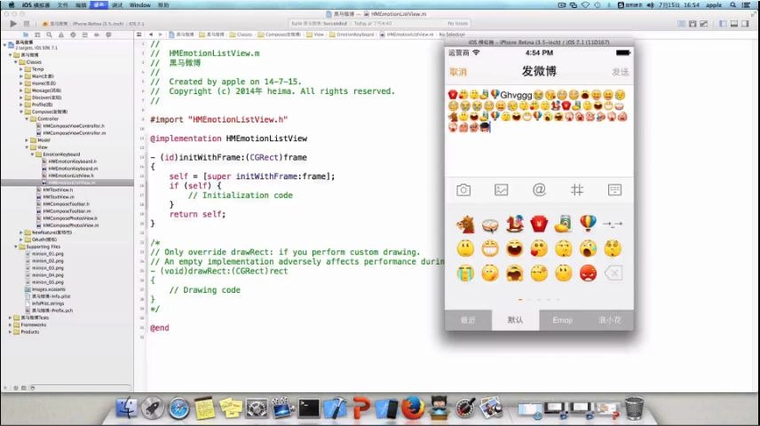Insert the angry red face emoticon
Screen dimensions: 760x426
pyautogui.click(x=588, y=273)
